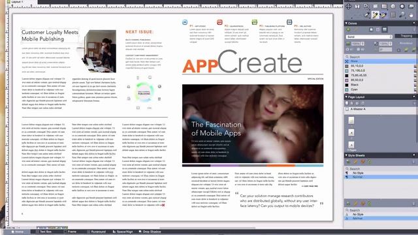Select the Rectangle Box tool
Image resolution: width=418 pixels, height=235 pixels.
(384, 7)
